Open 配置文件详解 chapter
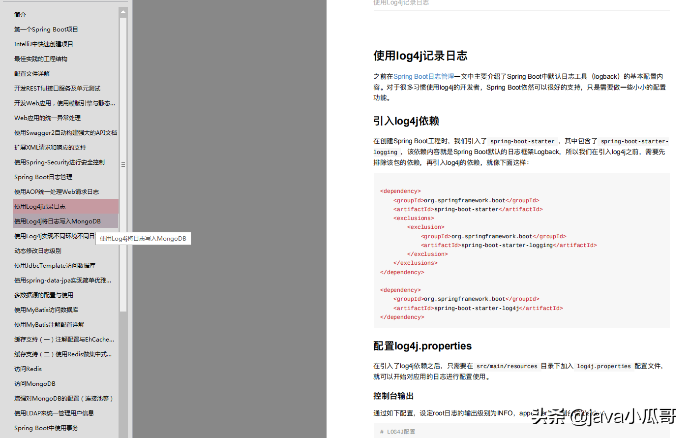This screenshot has width=689, height=438. (x=32, y=74)
